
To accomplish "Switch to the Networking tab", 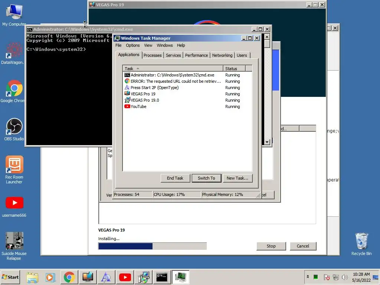I will tap(222, 55).
